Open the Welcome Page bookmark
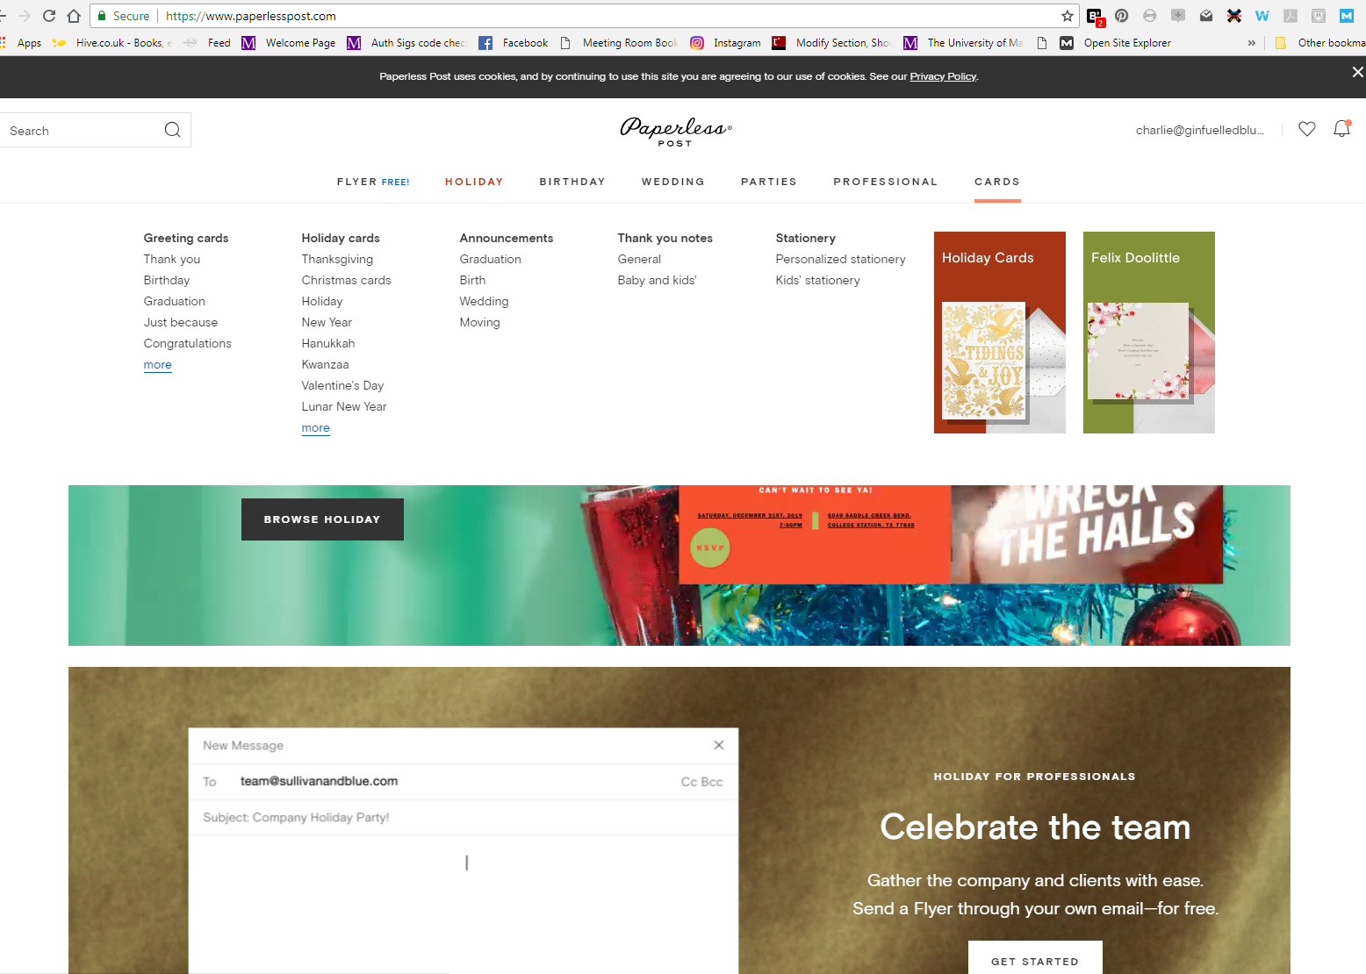Image resolution: width=1366 pixels, height=974 pixels. [x=289, y=43]
